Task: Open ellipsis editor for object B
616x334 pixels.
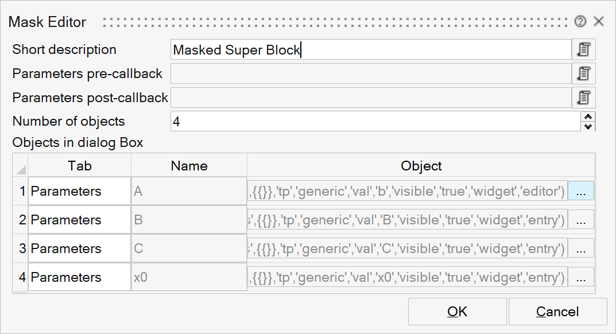Action: [581, 220]
